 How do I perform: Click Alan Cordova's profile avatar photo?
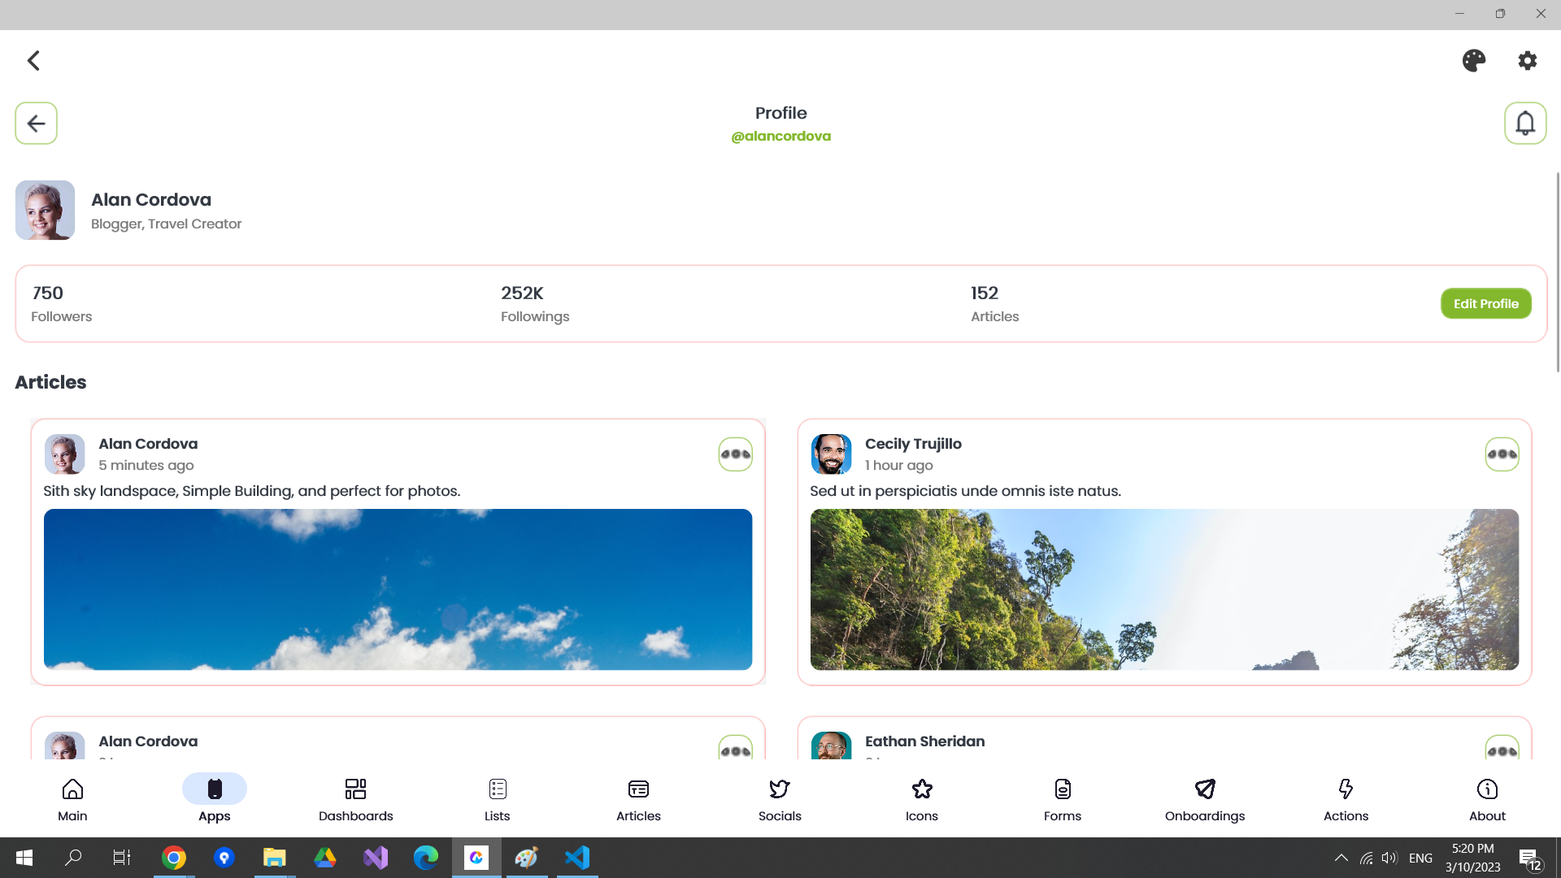[x=45, y=211]
